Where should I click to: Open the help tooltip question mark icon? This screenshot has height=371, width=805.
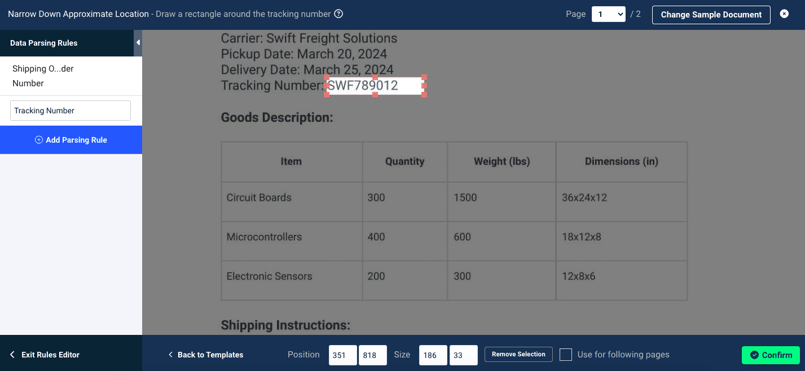point(338,14)
